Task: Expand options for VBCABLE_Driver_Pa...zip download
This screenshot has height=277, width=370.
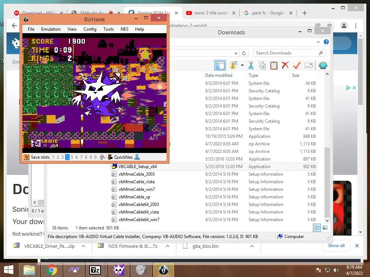Action: coord(83,246)
